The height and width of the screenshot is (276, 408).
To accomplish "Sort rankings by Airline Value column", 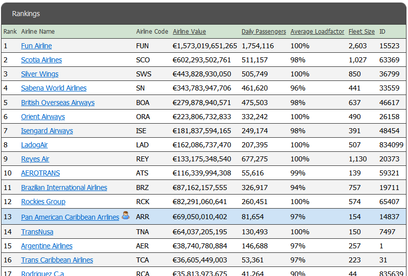I will click(x=189, y=32).
